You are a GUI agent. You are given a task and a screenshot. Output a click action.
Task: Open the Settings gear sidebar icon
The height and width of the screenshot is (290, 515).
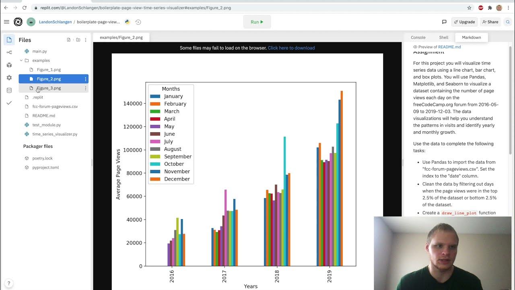(x=9, y=78)
